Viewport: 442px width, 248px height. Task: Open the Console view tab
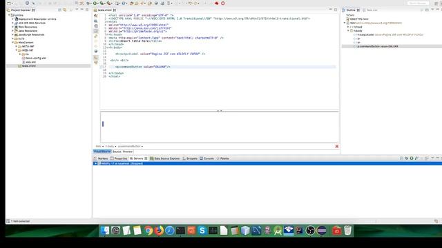pyautogui.click(x=207, y=158)
